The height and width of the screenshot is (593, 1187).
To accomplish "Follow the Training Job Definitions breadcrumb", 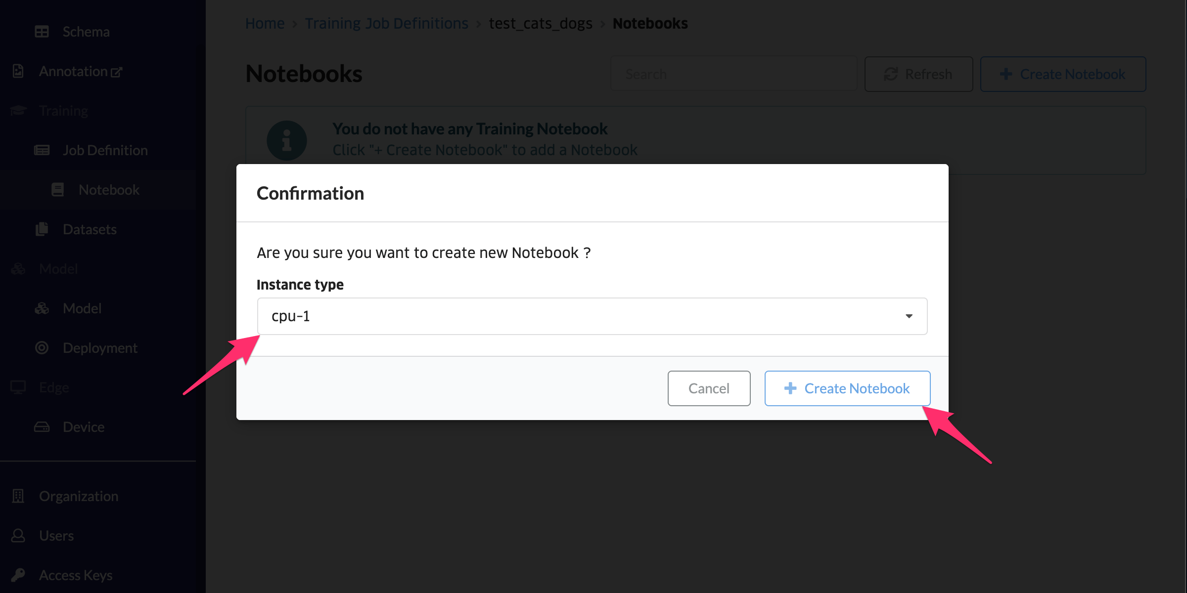I will (x=386, y=23).
